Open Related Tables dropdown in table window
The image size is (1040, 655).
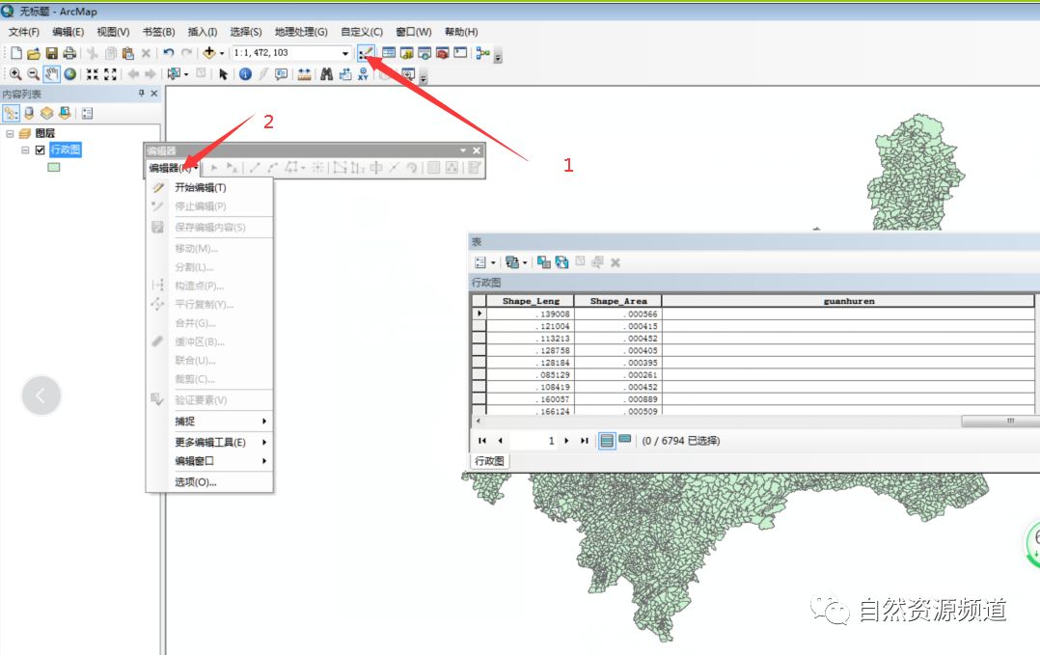coord(516,262)
